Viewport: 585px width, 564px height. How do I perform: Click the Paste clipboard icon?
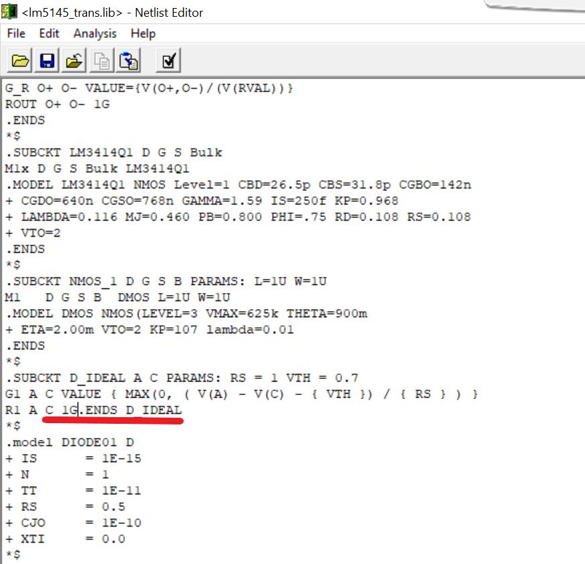point(129,60)
